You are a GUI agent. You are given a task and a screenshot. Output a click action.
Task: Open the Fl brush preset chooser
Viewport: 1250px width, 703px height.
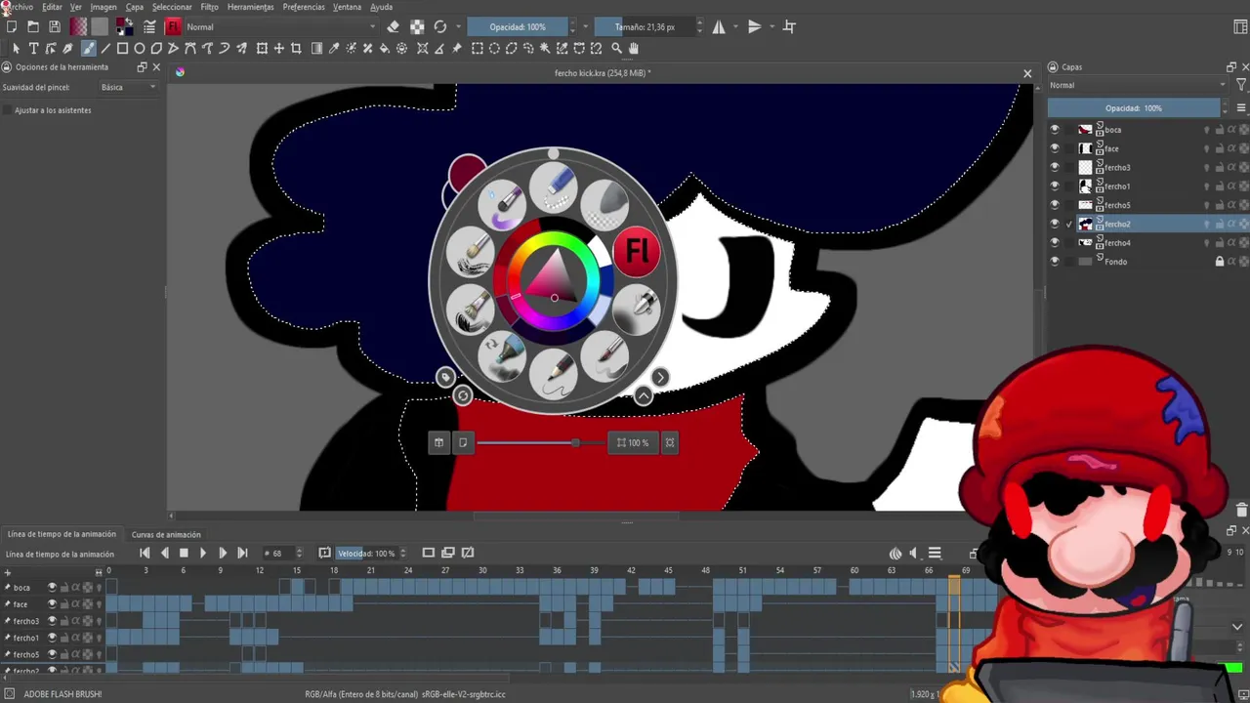[x=173, y=26]
